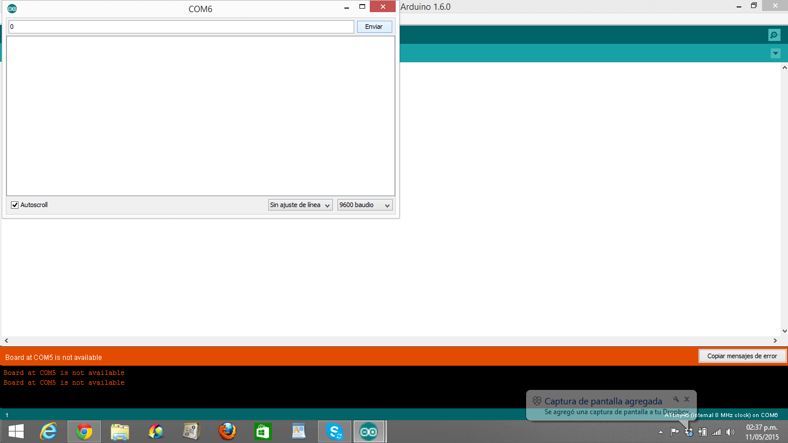Click the Dropbox icon in system tray

688,431
